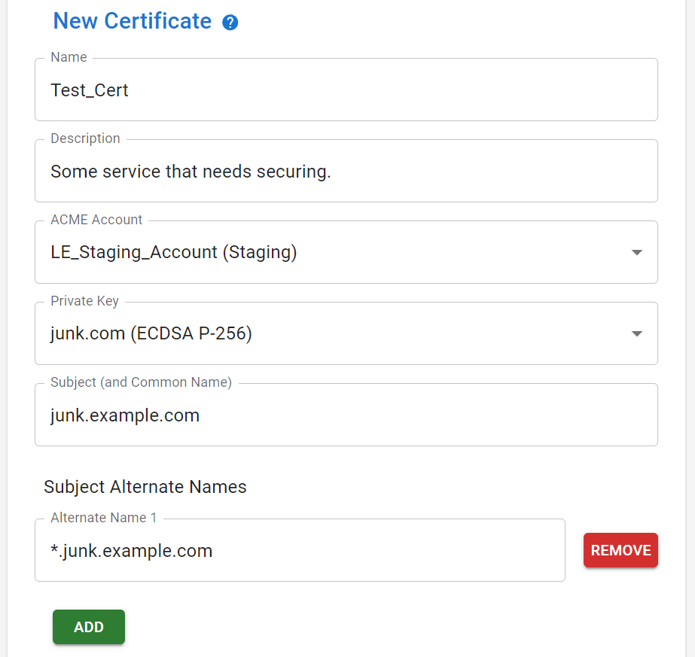Expand the ACME Account combo box options
The height and width of the screenshot is (657, 695).
tap(636, 252)
